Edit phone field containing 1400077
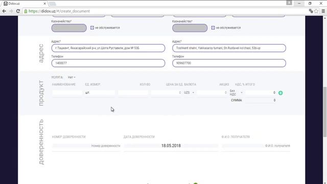 pos(108,63)
